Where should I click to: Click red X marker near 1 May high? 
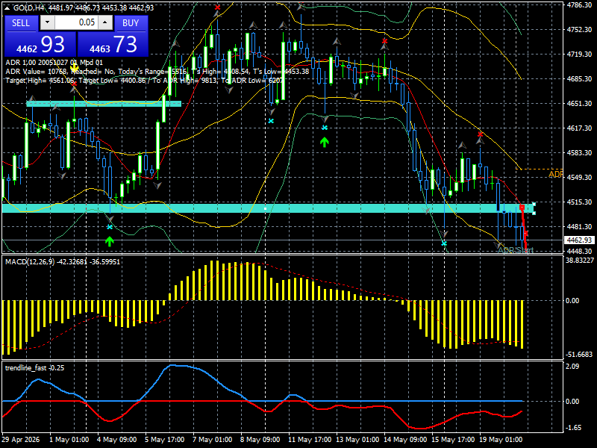click(74, 84)
